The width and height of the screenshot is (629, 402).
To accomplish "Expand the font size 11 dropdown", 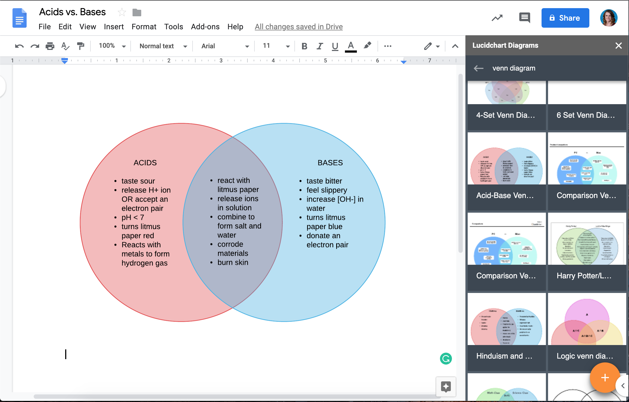I will (286, 46).
